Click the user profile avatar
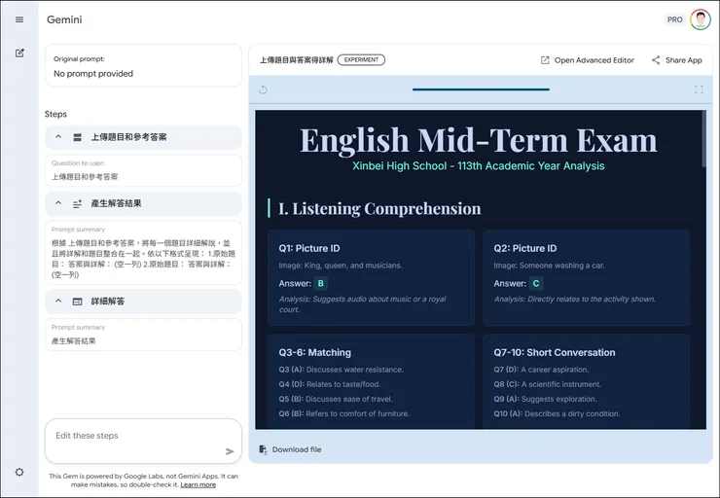The height and width of the screenshot is (498, 720). click(x=701, y=19)
